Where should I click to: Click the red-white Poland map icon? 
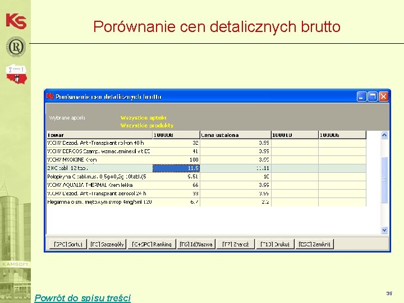click(x=16, y=74)
